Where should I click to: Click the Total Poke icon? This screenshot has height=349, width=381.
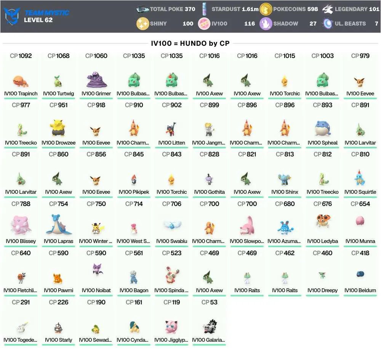(142, 9)
